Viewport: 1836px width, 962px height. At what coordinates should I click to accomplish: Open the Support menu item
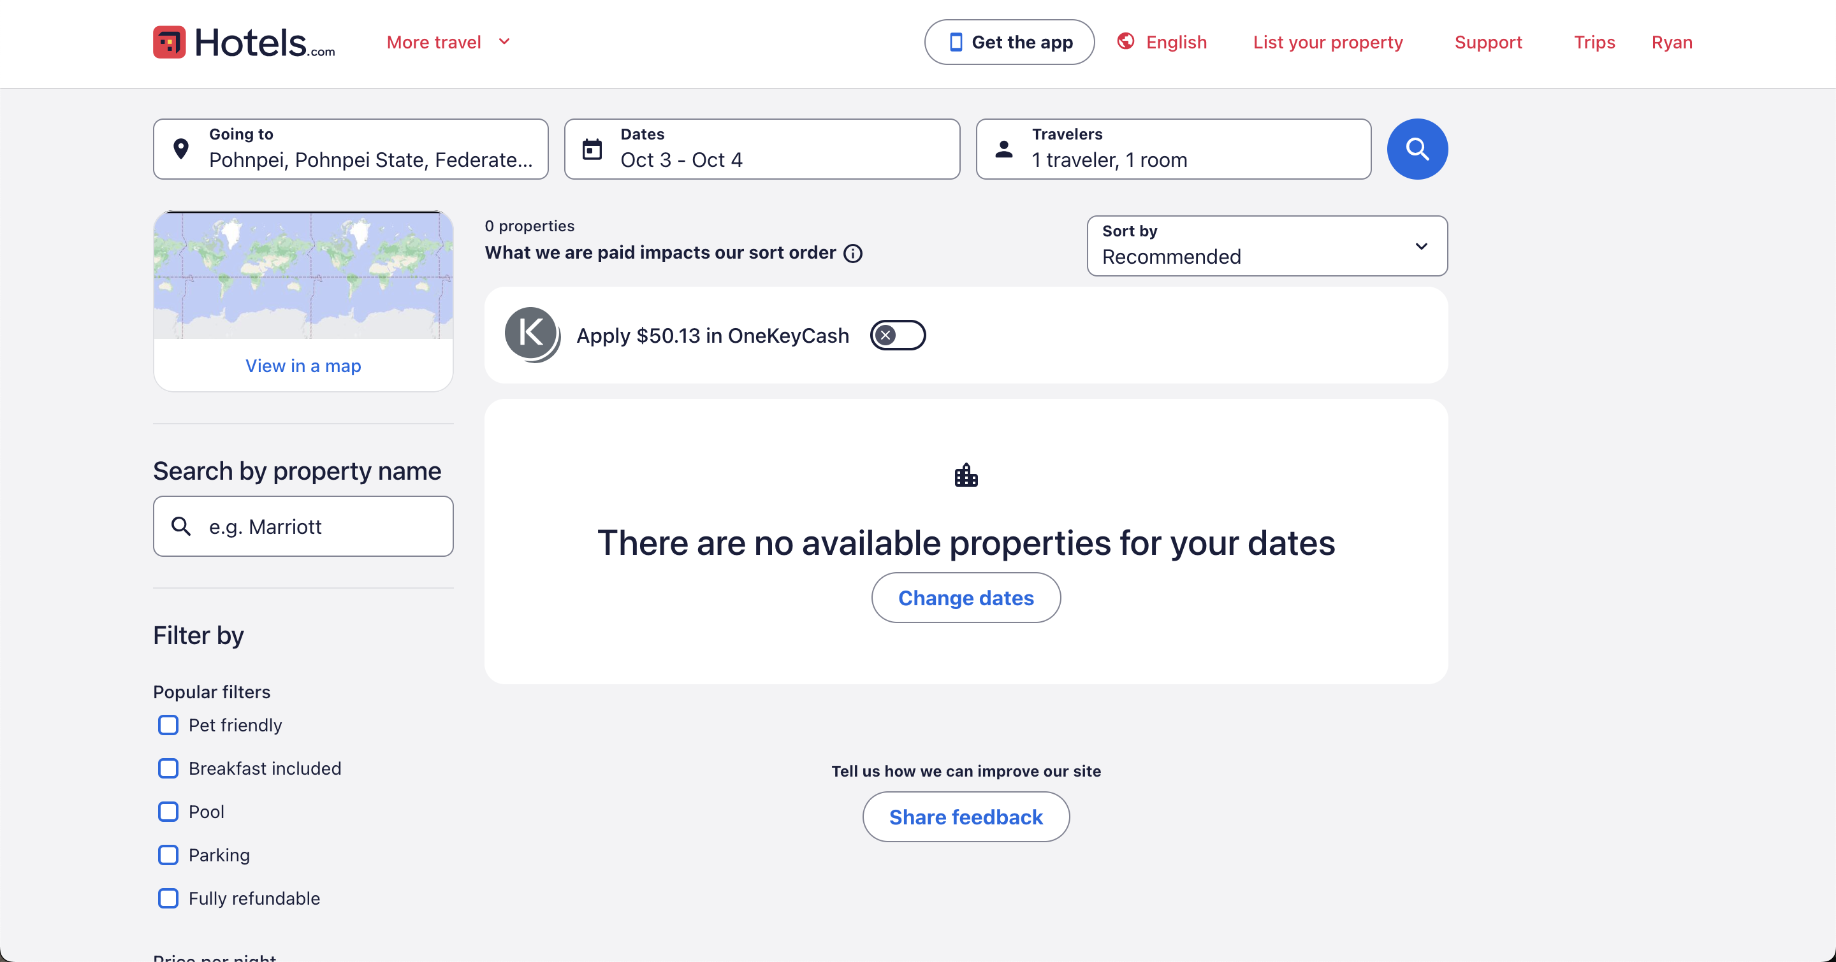1488,42
